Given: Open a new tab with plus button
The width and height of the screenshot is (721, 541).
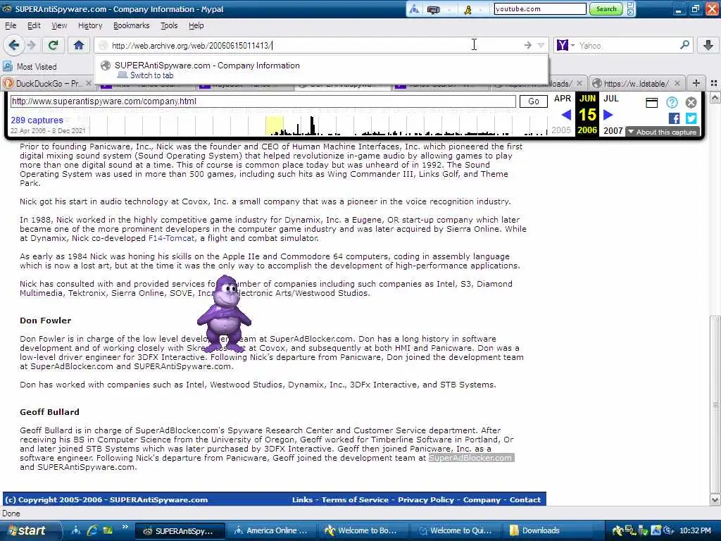Looking at the screenshot, I should coord(696,83).
